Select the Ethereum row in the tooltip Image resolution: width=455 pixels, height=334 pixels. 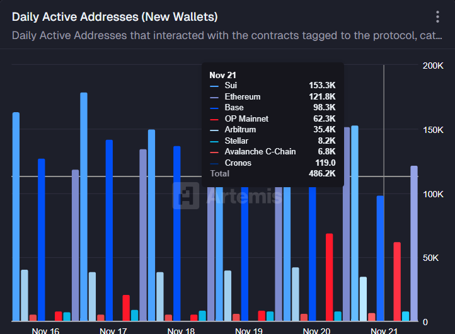click(x=272, y=96)
